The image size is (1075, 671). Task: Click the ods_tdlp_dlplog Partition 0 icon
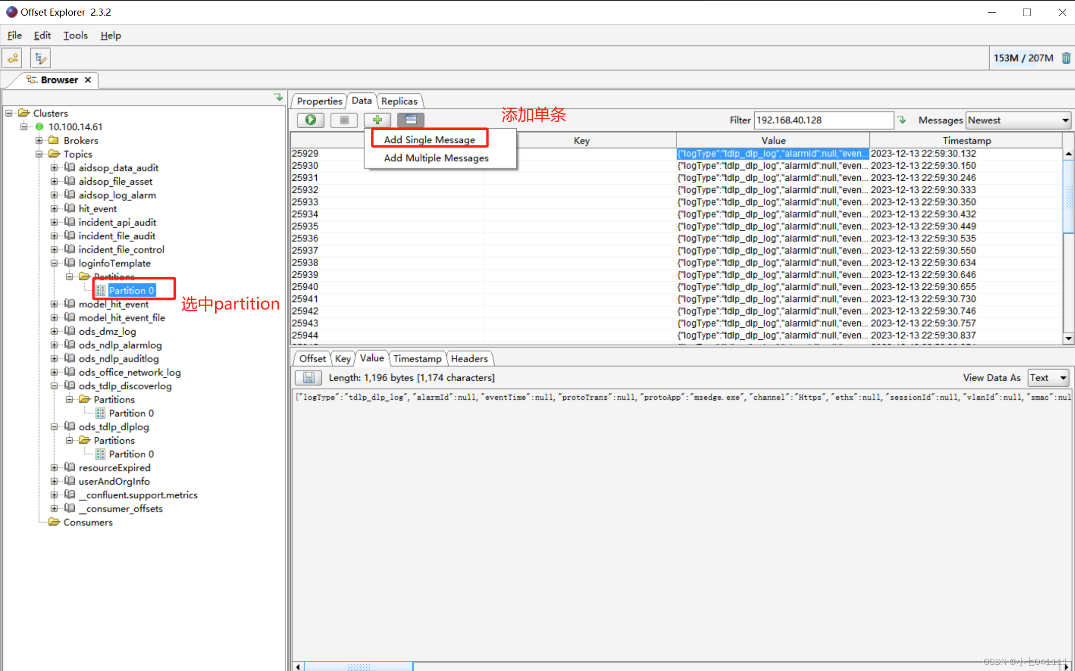[100, 454]
